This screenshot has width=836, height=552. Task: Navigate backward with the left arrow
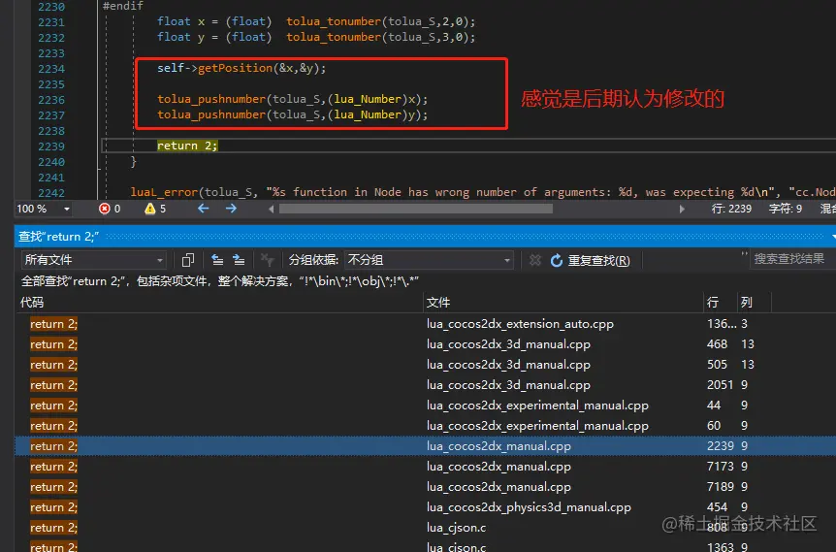coord(203,209)
